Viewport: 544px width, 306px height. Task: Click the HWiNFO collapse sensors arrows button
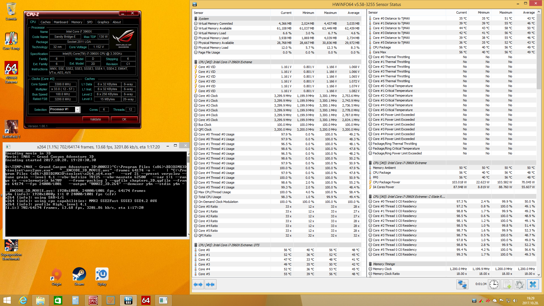(210, 284)
